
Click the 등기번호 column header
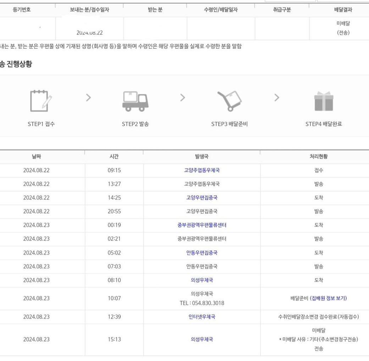click(x=21, y=10)
